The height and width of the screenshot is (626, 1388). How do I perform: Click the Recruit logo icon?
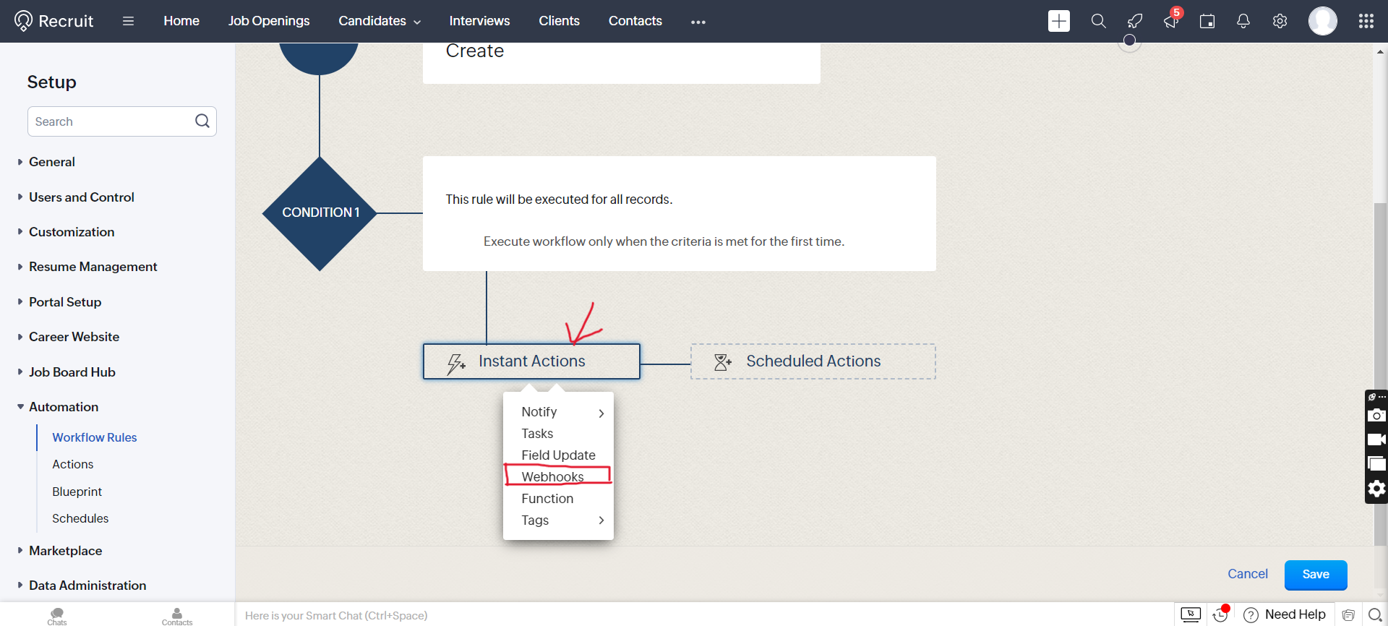pyautogui.click(x=23, y=21)
